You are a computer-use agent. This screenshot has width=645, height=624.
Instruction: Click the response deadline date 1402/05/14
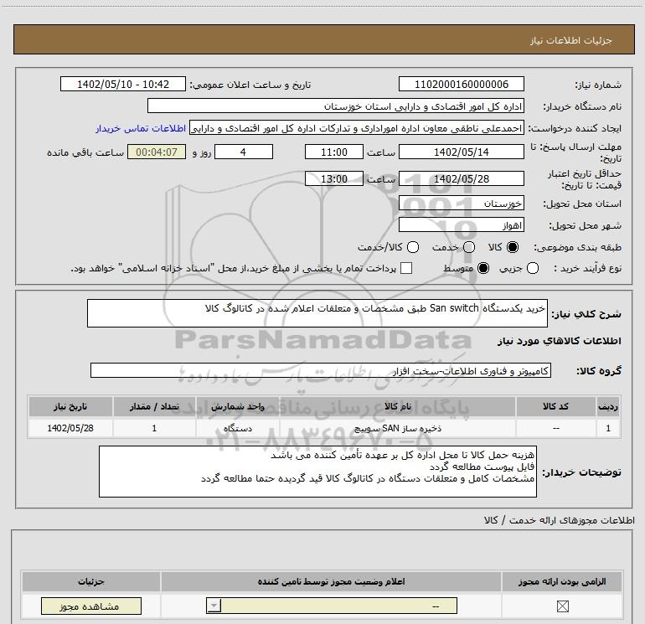461,152
